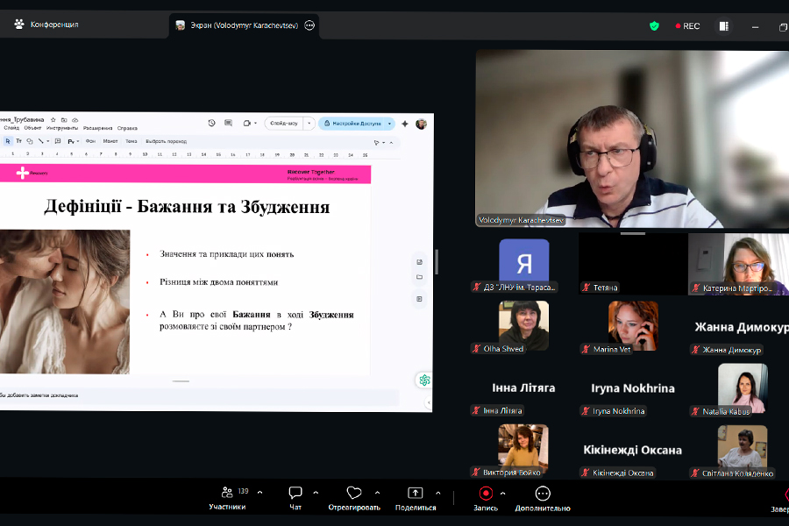Click the cloud save status icon
The width and height of the screenshot is (789, 526).
(x=75, y=120)
